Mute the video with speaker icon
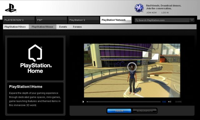200x120 pixels. (169, 102)
